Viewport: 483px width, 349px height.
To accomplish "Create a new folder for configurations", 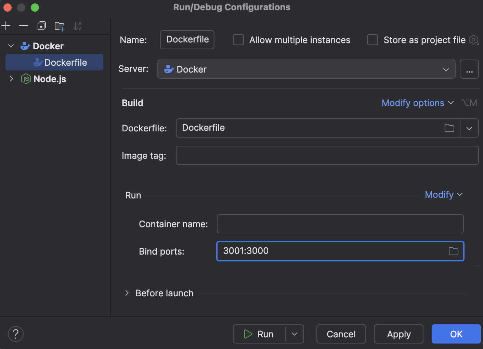I will point(60,26).
